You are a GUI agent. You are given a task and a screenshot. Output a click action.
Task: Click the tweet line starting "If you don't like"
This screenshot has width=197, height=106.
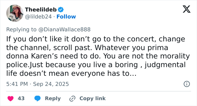(x=96, y=39)
